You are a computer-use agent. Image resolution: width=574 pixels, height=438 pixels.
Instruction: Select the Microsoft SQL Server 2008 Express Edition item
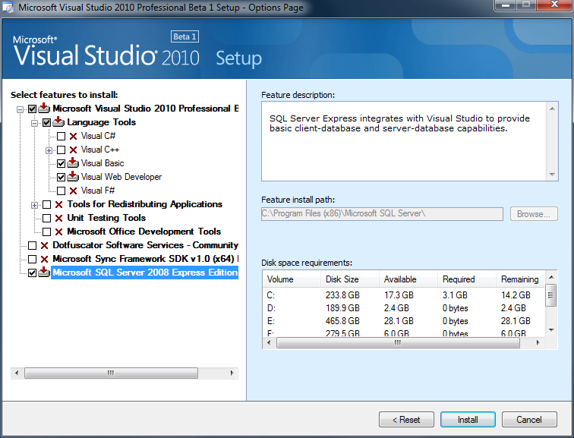click(144, 273)
